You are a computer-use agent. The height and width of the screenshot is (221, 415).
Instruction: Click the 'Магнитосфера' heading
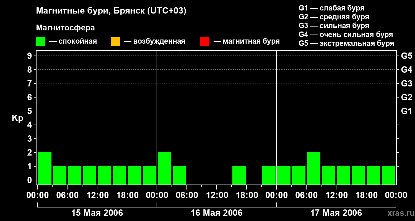coord(65,28)
